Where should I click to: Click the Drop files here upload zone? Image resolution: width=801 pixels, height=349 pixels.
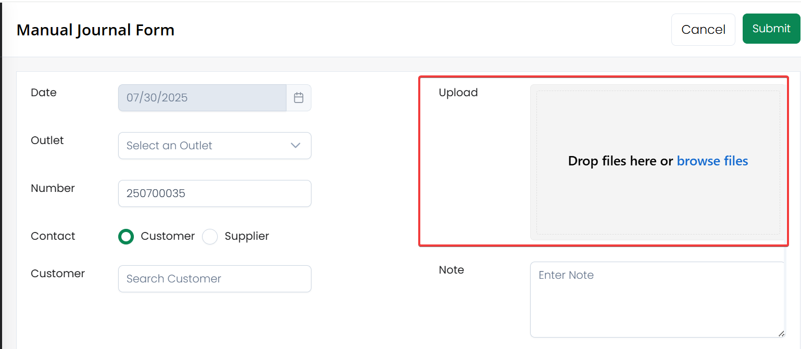pyautogui.click(x=658, y=162)
